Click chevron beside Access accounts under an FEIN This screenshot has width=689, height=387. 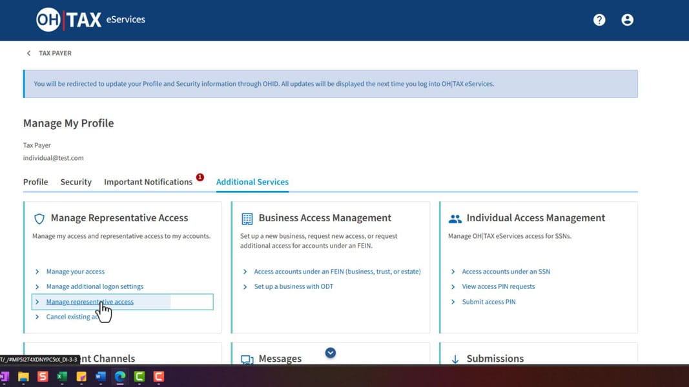[245, 272]
